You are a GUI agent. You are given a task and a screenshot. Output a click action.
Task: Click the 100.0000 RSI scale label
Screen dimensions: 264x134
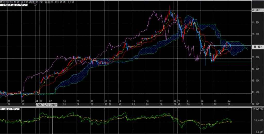tap(257, 109)
